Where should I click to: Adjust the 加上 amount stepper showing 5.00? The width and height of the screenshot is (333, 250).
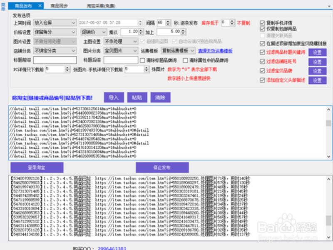[183, 32]
